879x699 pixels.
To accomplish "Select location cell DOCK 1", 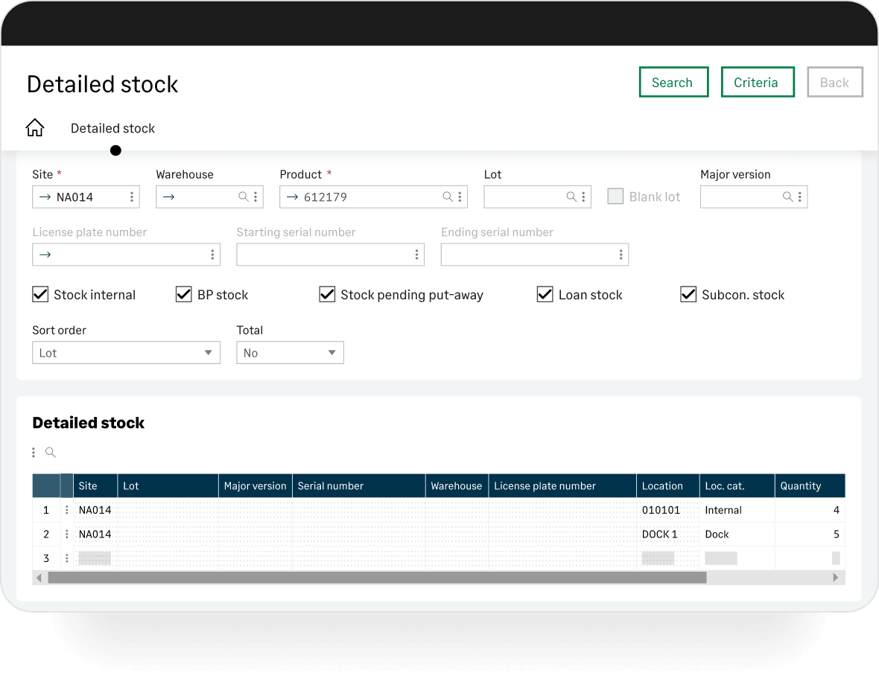I will coord(668,534).
